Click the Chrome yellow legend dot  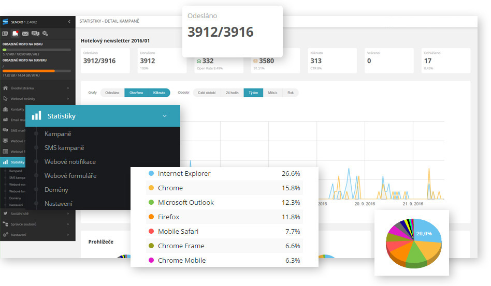[151, 188]
